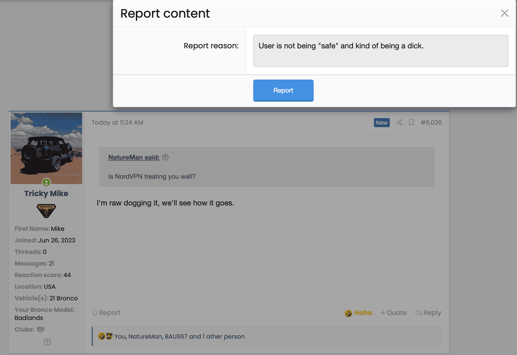The image size is (517, 355).
Task: Click the New badge on the post
Action: tap(382, 123)
